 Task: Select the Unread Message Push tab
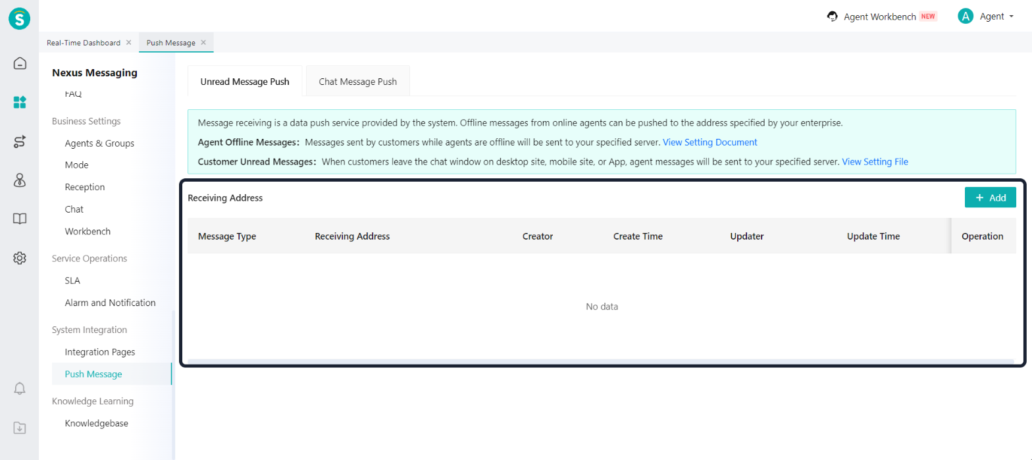point(245,82)
